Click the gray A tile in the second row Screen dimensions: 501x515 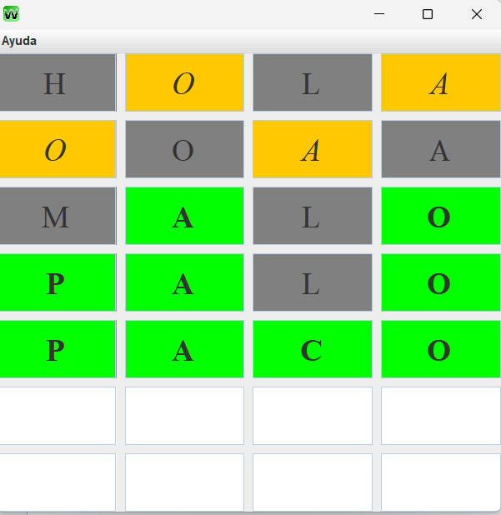tap(440, 149)
